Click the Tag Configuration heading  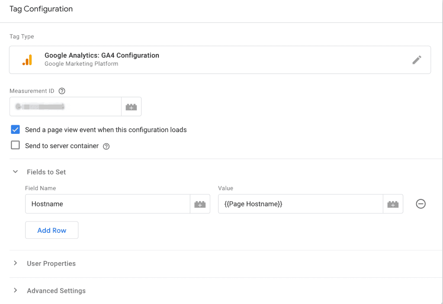click(x=41, y=9)
